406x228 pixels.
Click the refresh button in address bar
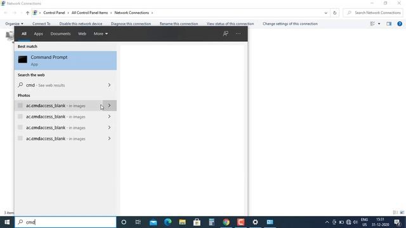[x=334, y=13]
